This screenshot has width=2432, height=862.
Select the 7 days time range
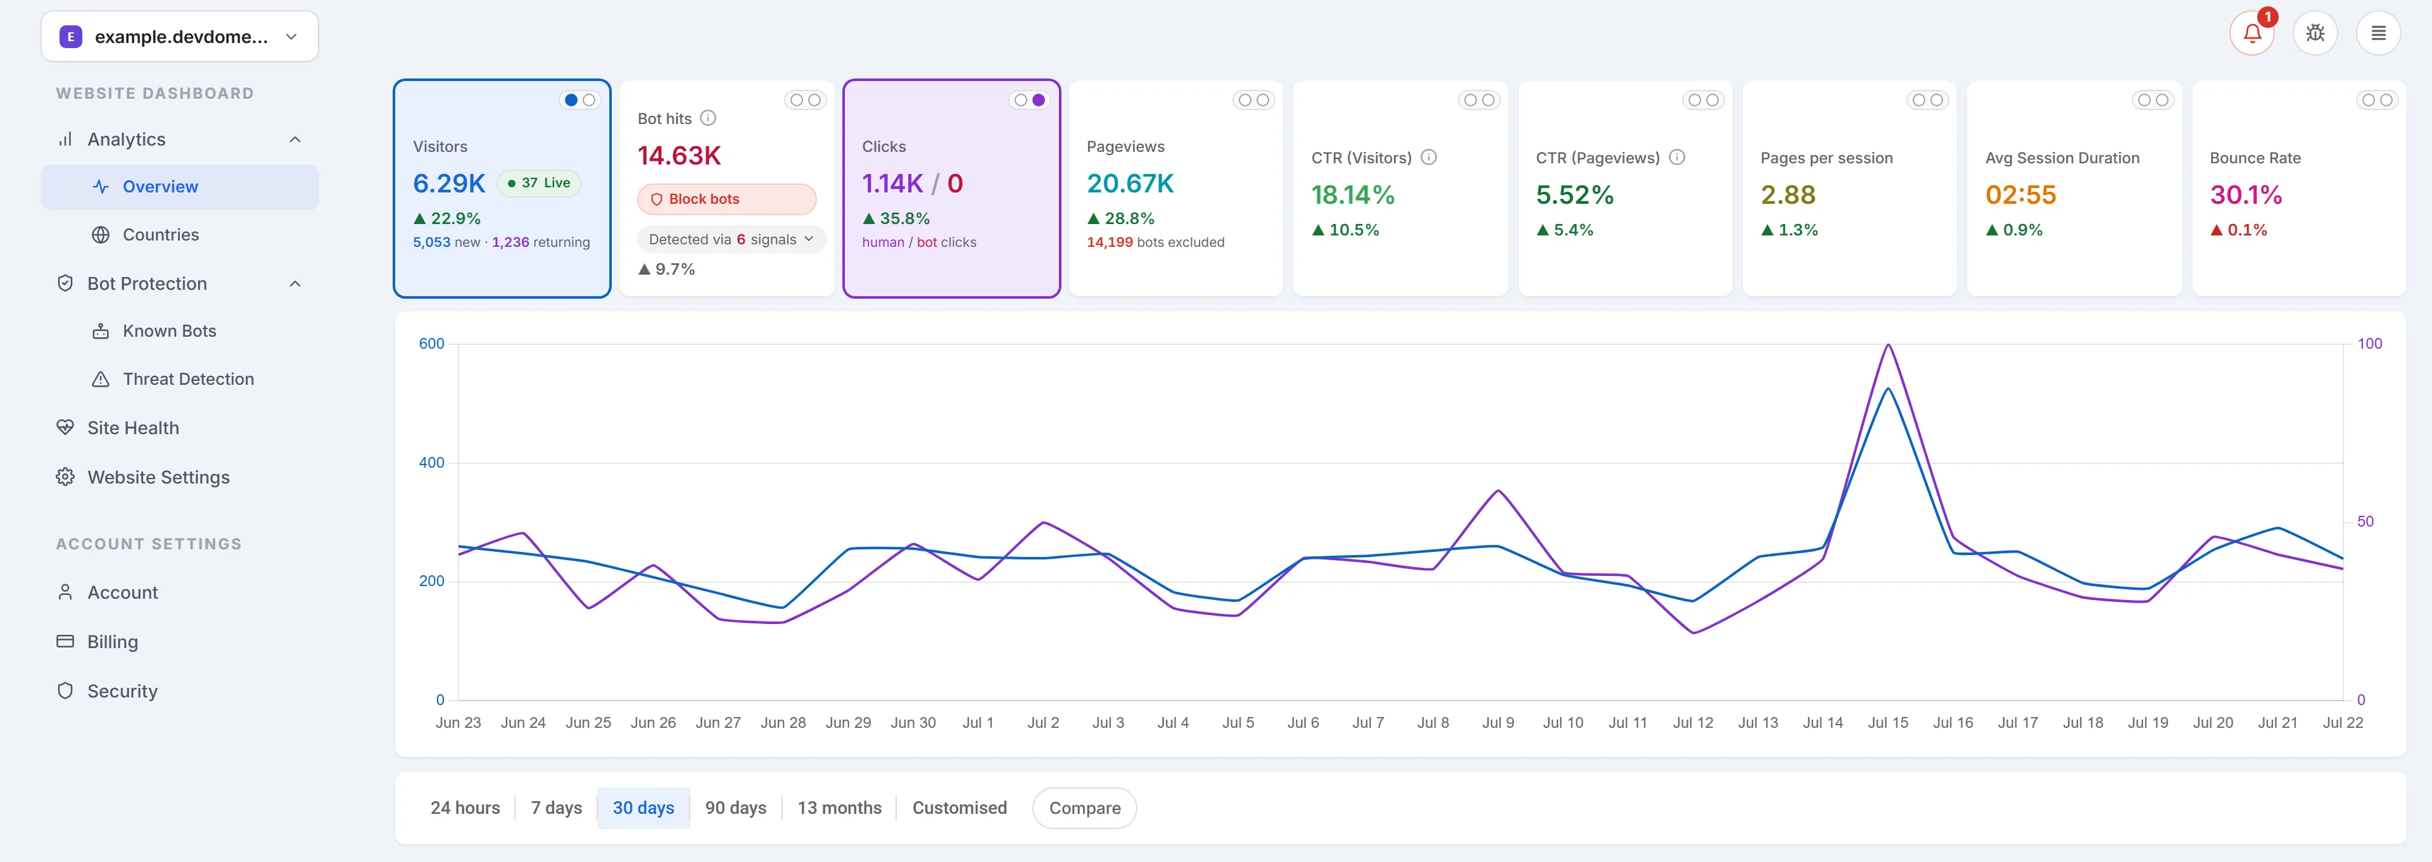click(556, 808)
